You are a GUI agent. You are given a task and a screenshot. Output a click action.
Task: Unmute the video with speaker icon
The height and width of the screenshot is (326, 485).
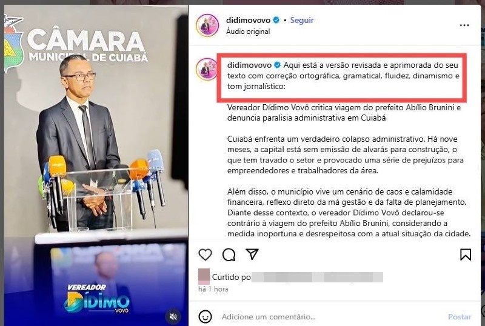[173, 316]
